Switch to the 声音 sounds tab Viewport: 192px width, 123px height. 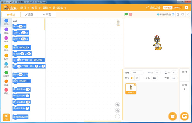pos(46,15)
